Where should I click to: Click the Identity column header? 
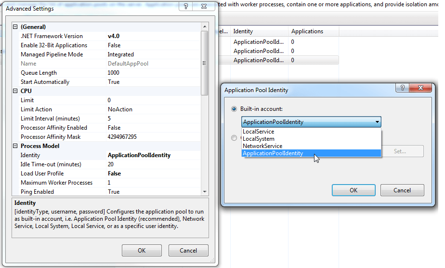(260, 31)
